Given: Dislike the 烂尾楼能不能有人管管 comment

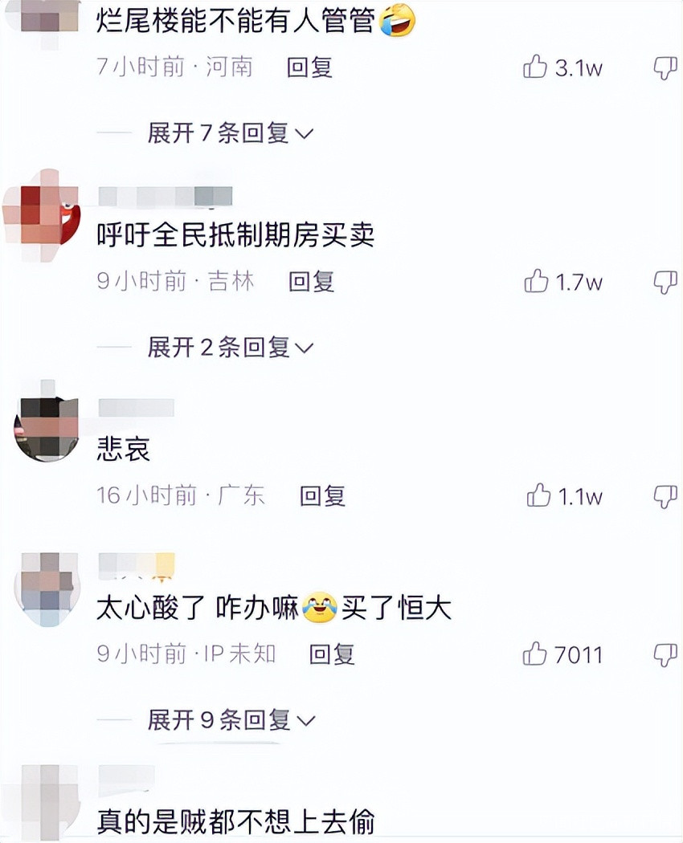Looking at the screenshot, I should pyautogui.click(x=665, y=68).
